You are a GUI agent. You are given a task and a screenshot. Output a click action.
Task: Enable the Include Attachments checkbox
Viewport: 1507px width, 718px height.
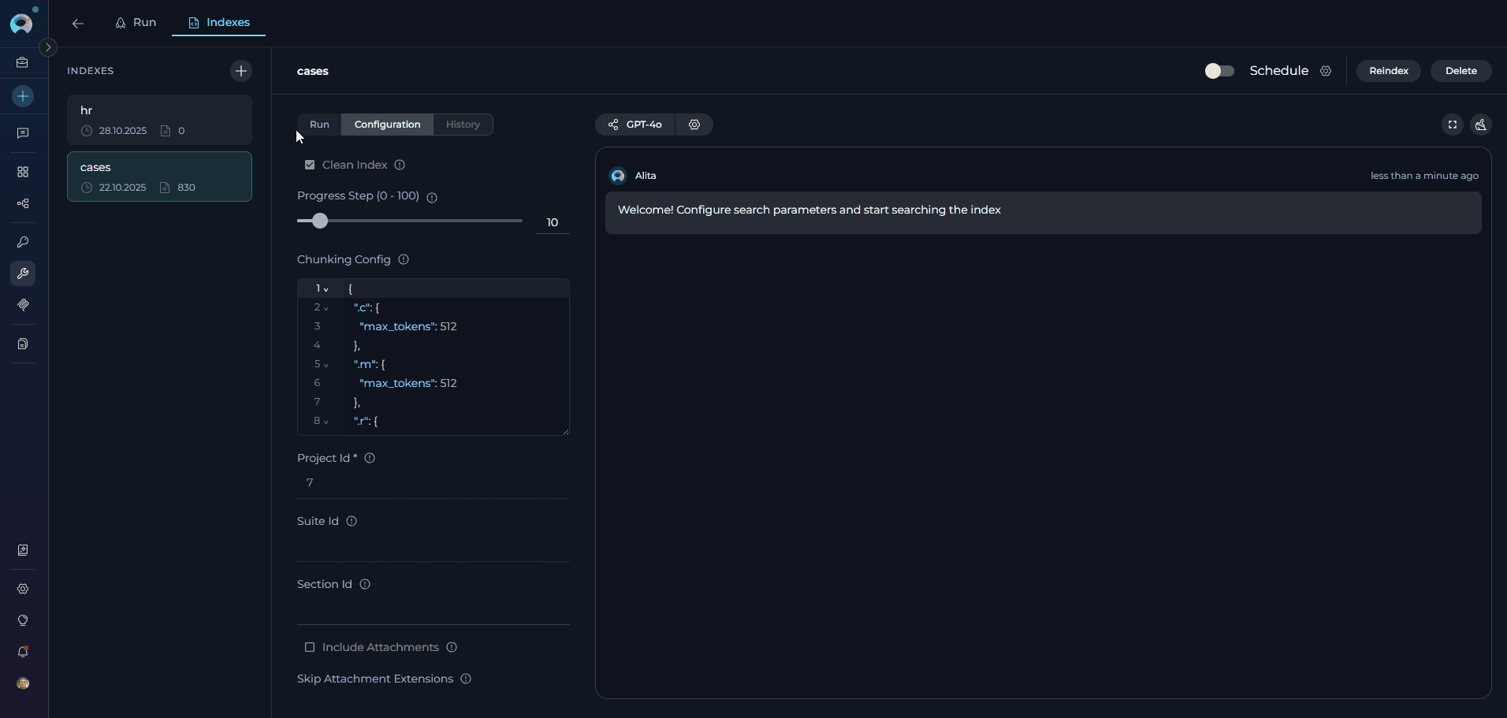click(x=310, y=647)
